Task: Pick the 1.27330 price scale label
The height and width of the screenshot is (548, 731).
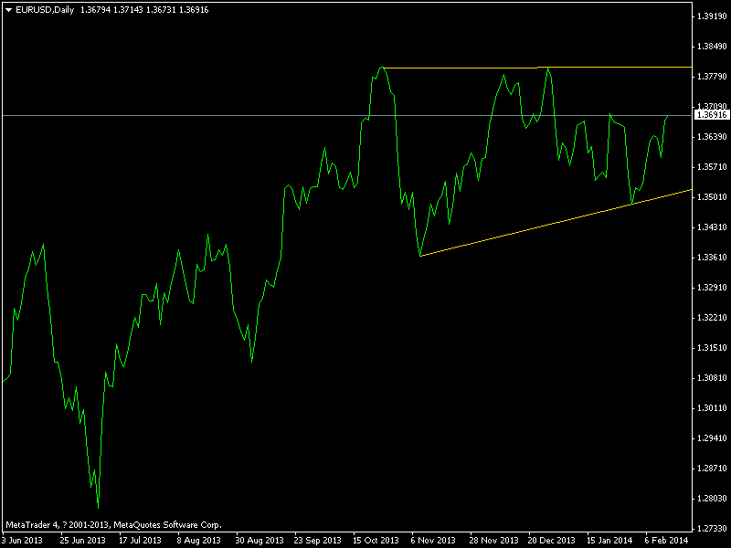Action: [712, 529]
